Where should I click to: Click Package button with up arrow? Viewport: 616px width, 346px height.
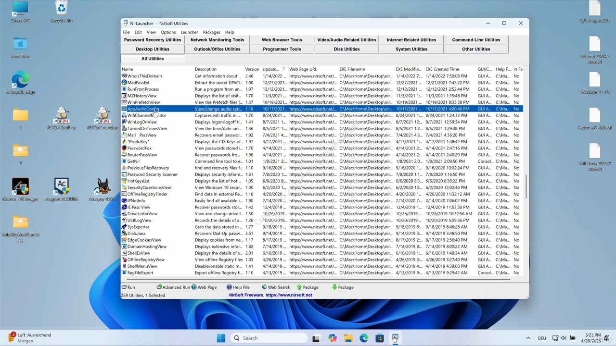pyautogui.click(x=308, y=287)
